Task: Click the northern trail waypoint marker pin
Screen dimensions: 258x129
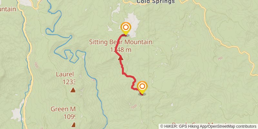Action: click(126, 28)
